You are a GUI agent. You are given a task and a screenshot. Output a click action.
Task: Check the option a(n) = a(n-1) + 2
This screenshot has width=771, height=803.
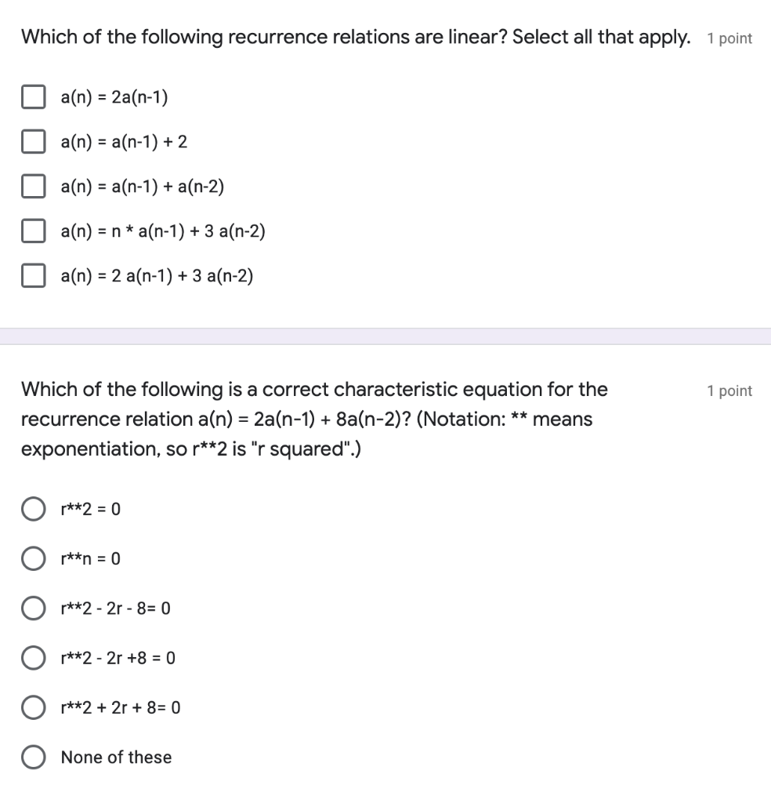(33, 141)
